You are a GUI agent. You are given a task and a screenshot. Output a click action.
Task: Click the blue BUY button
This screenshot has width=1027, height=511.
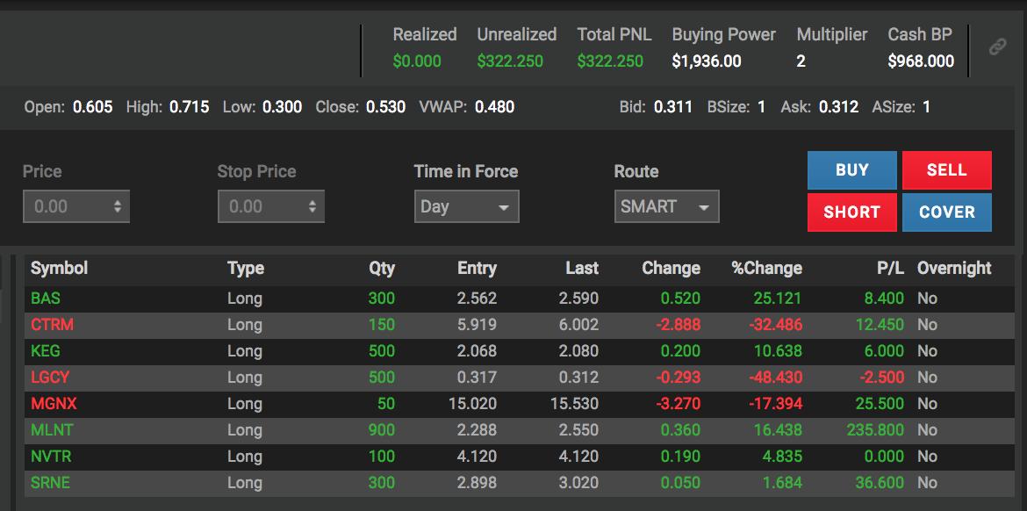852,170
